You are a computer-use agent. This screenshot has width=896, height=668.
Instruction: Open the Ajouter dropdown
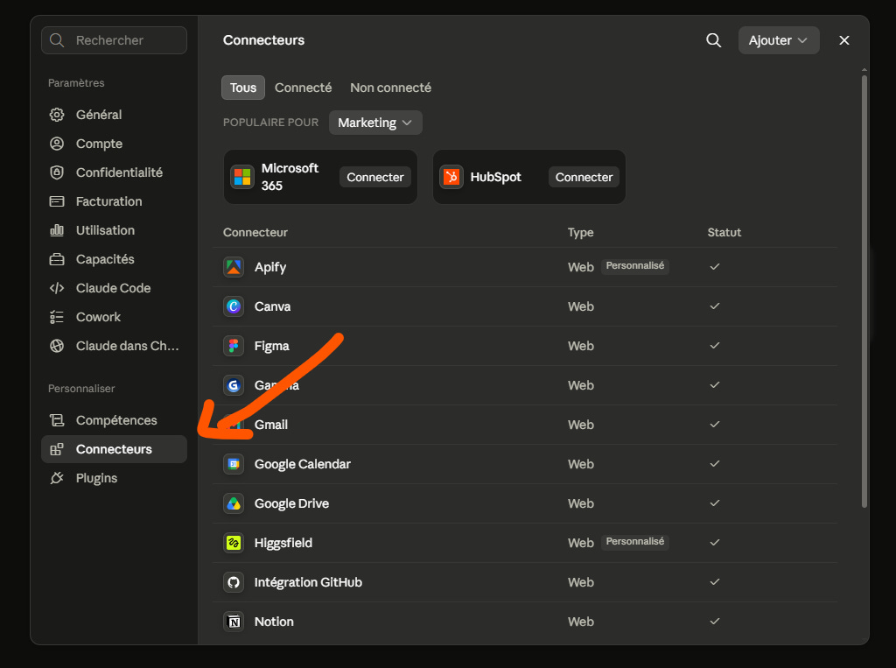coord(778,40)
